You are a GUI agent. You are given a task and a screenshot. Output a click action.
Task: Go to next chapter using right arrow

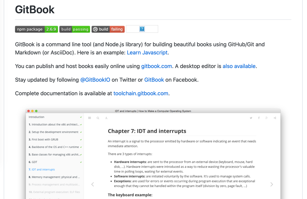[271, 184]
